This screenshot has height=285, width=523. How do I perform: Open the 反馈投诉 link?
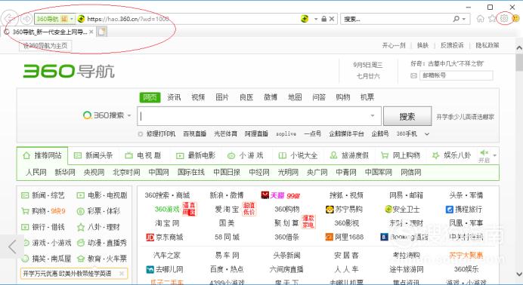(452, 45)
